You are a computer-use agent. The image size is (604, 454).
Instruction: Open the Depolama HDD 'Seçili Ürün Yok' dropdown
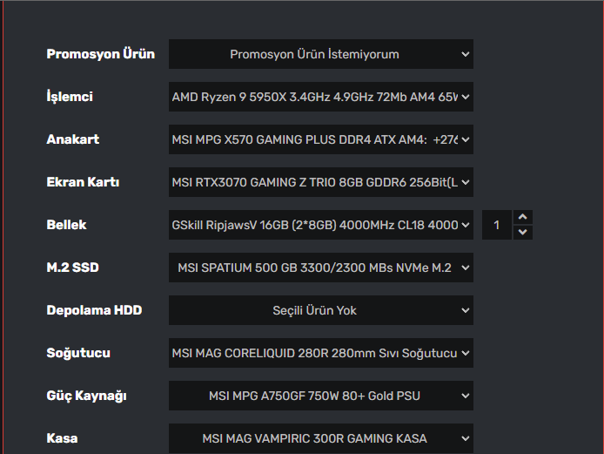(x=320, y=310)
